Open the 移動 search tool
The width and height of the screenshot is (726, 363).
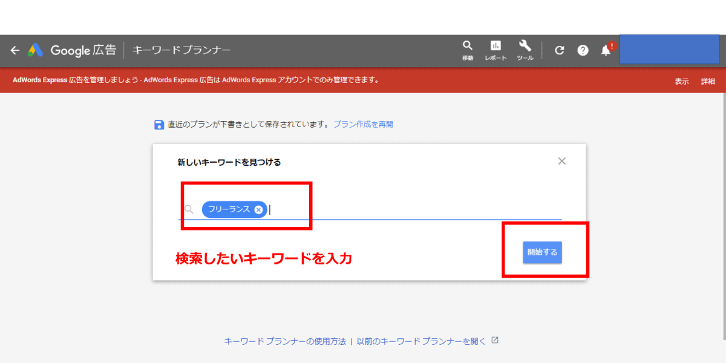pyautogui.click(x=468, y=51)
